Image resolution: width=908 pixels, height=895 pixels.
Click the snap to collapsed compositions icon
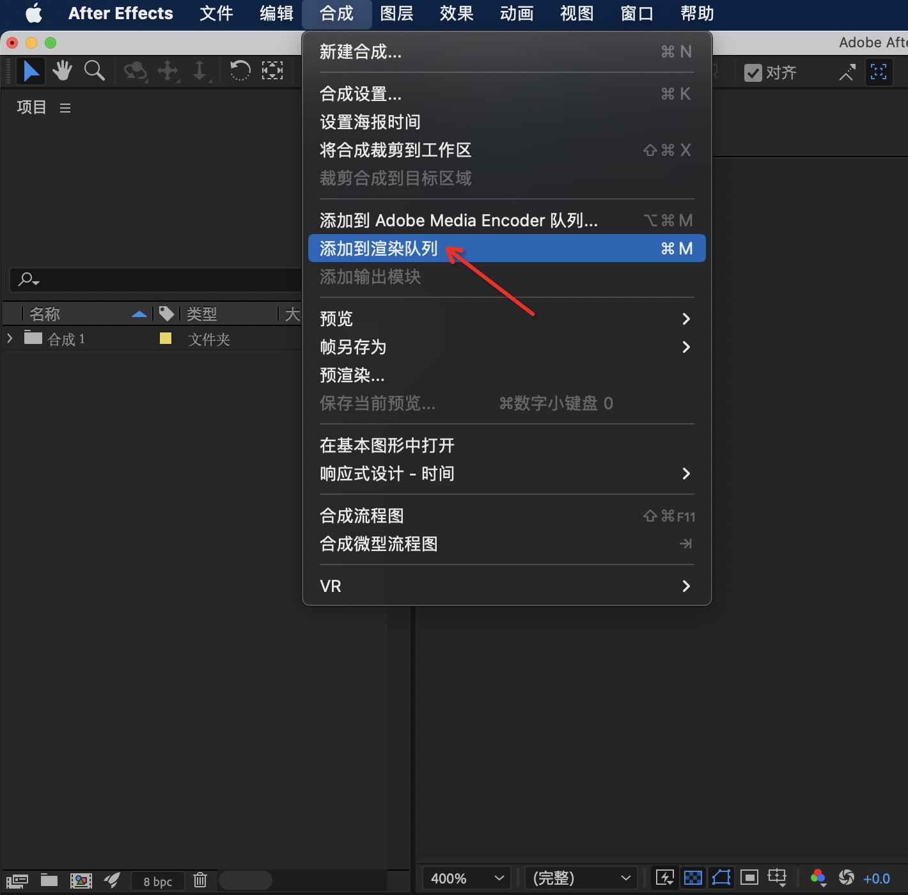tap(879, 72)
